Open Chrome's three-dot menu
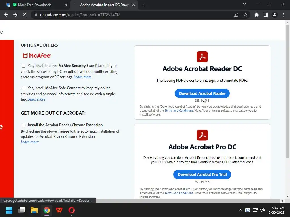The image size is (290, 217). 284,15
